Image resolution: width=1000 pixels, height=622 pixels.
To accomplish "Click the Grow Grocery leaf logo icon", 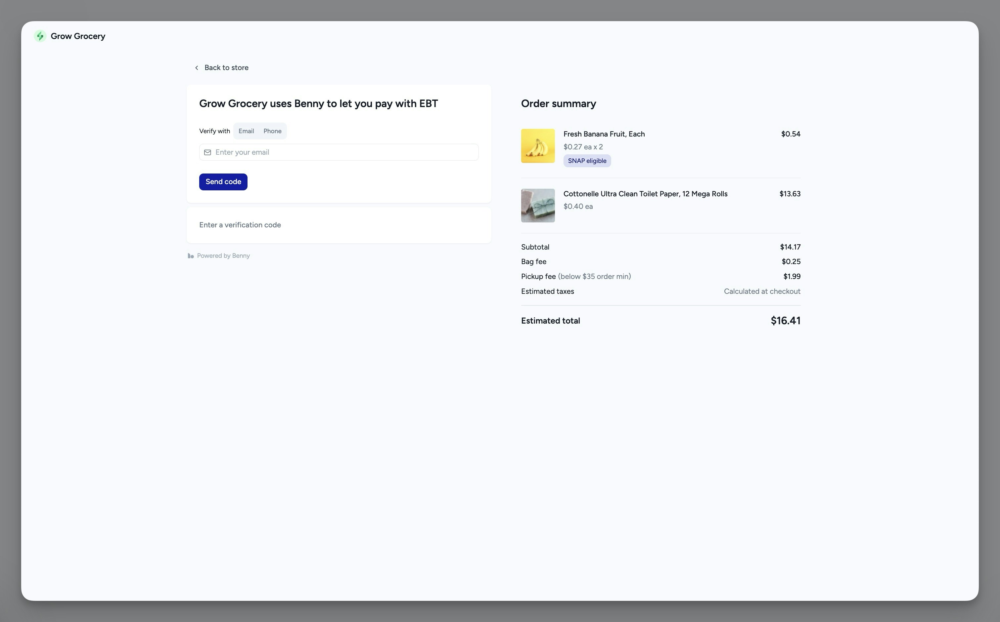I will (x=40, y=36).
